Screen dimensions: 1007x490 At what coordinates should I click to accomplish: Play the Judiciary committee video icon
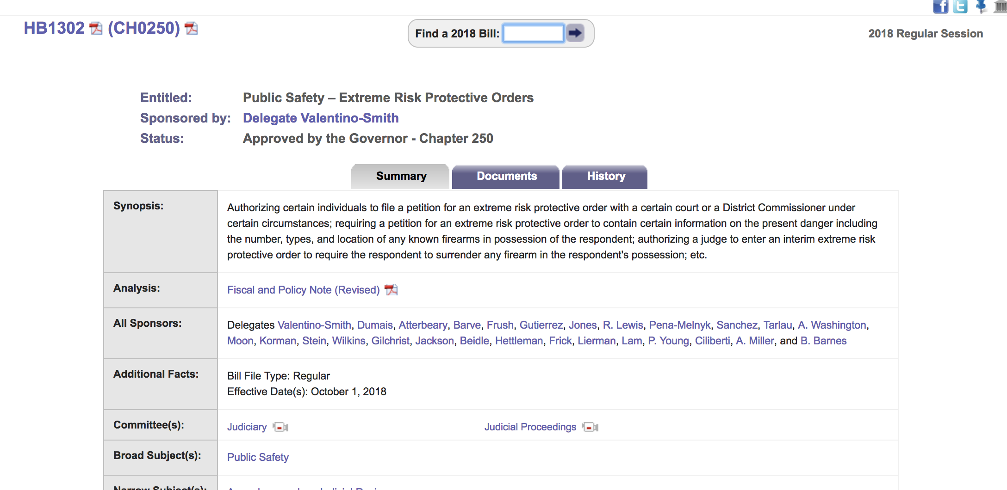pyautogui.click(x=280, y=427)
